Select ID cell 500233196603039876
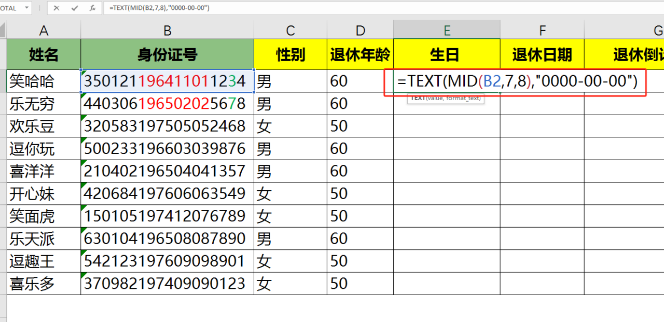 (167, 148)
